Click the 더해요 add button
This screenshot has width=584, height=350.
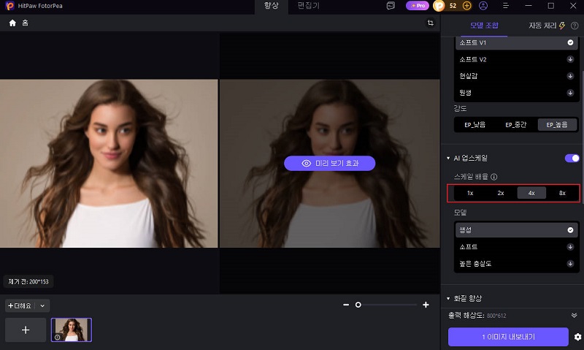(x=20, y=305)
